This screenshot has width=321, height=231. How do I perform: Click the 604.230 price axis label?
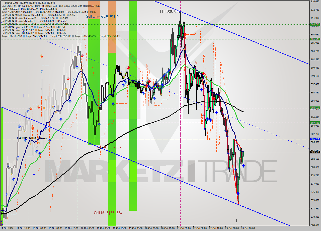tap(315, 51)
